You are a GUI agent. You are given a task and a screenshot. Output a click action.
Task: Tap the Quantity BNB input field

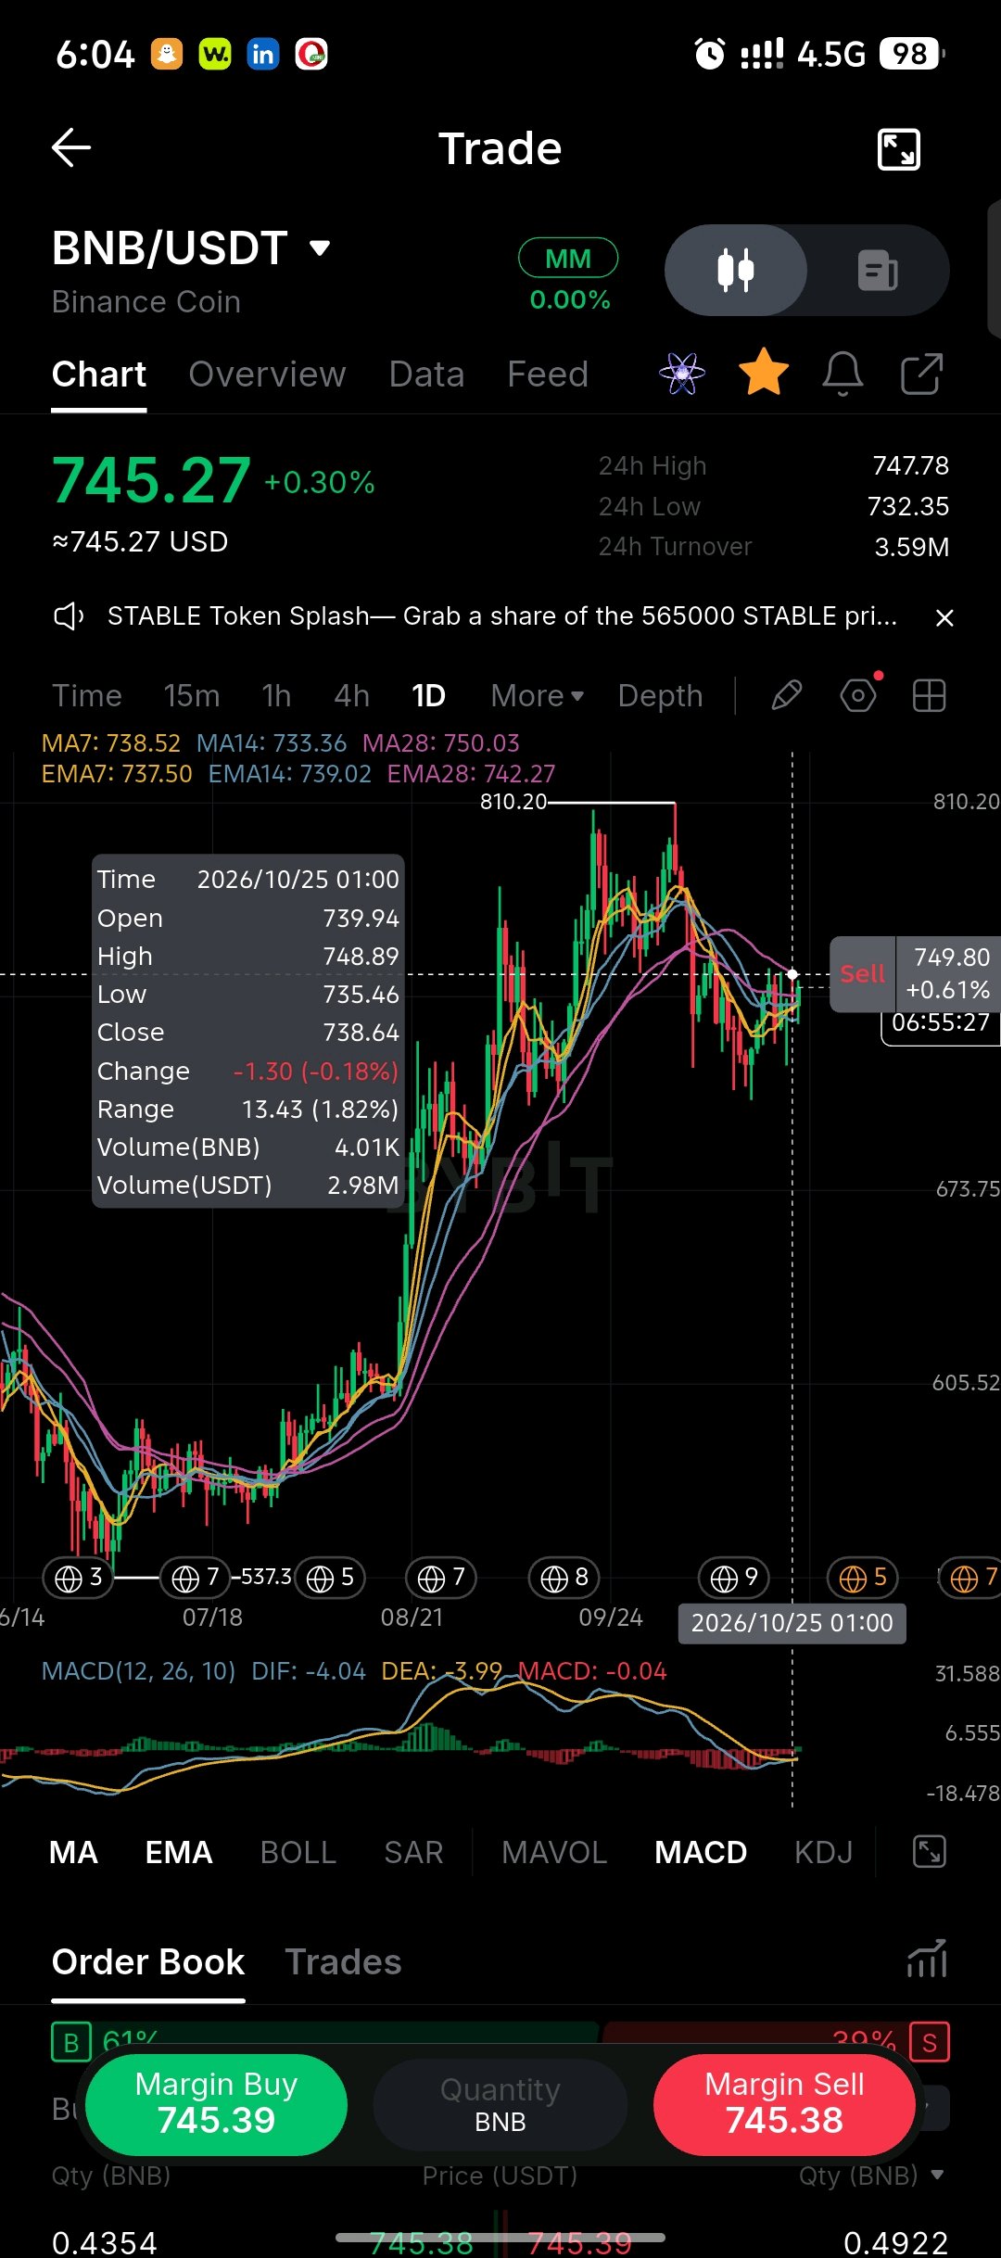[x=500, y=2104]
